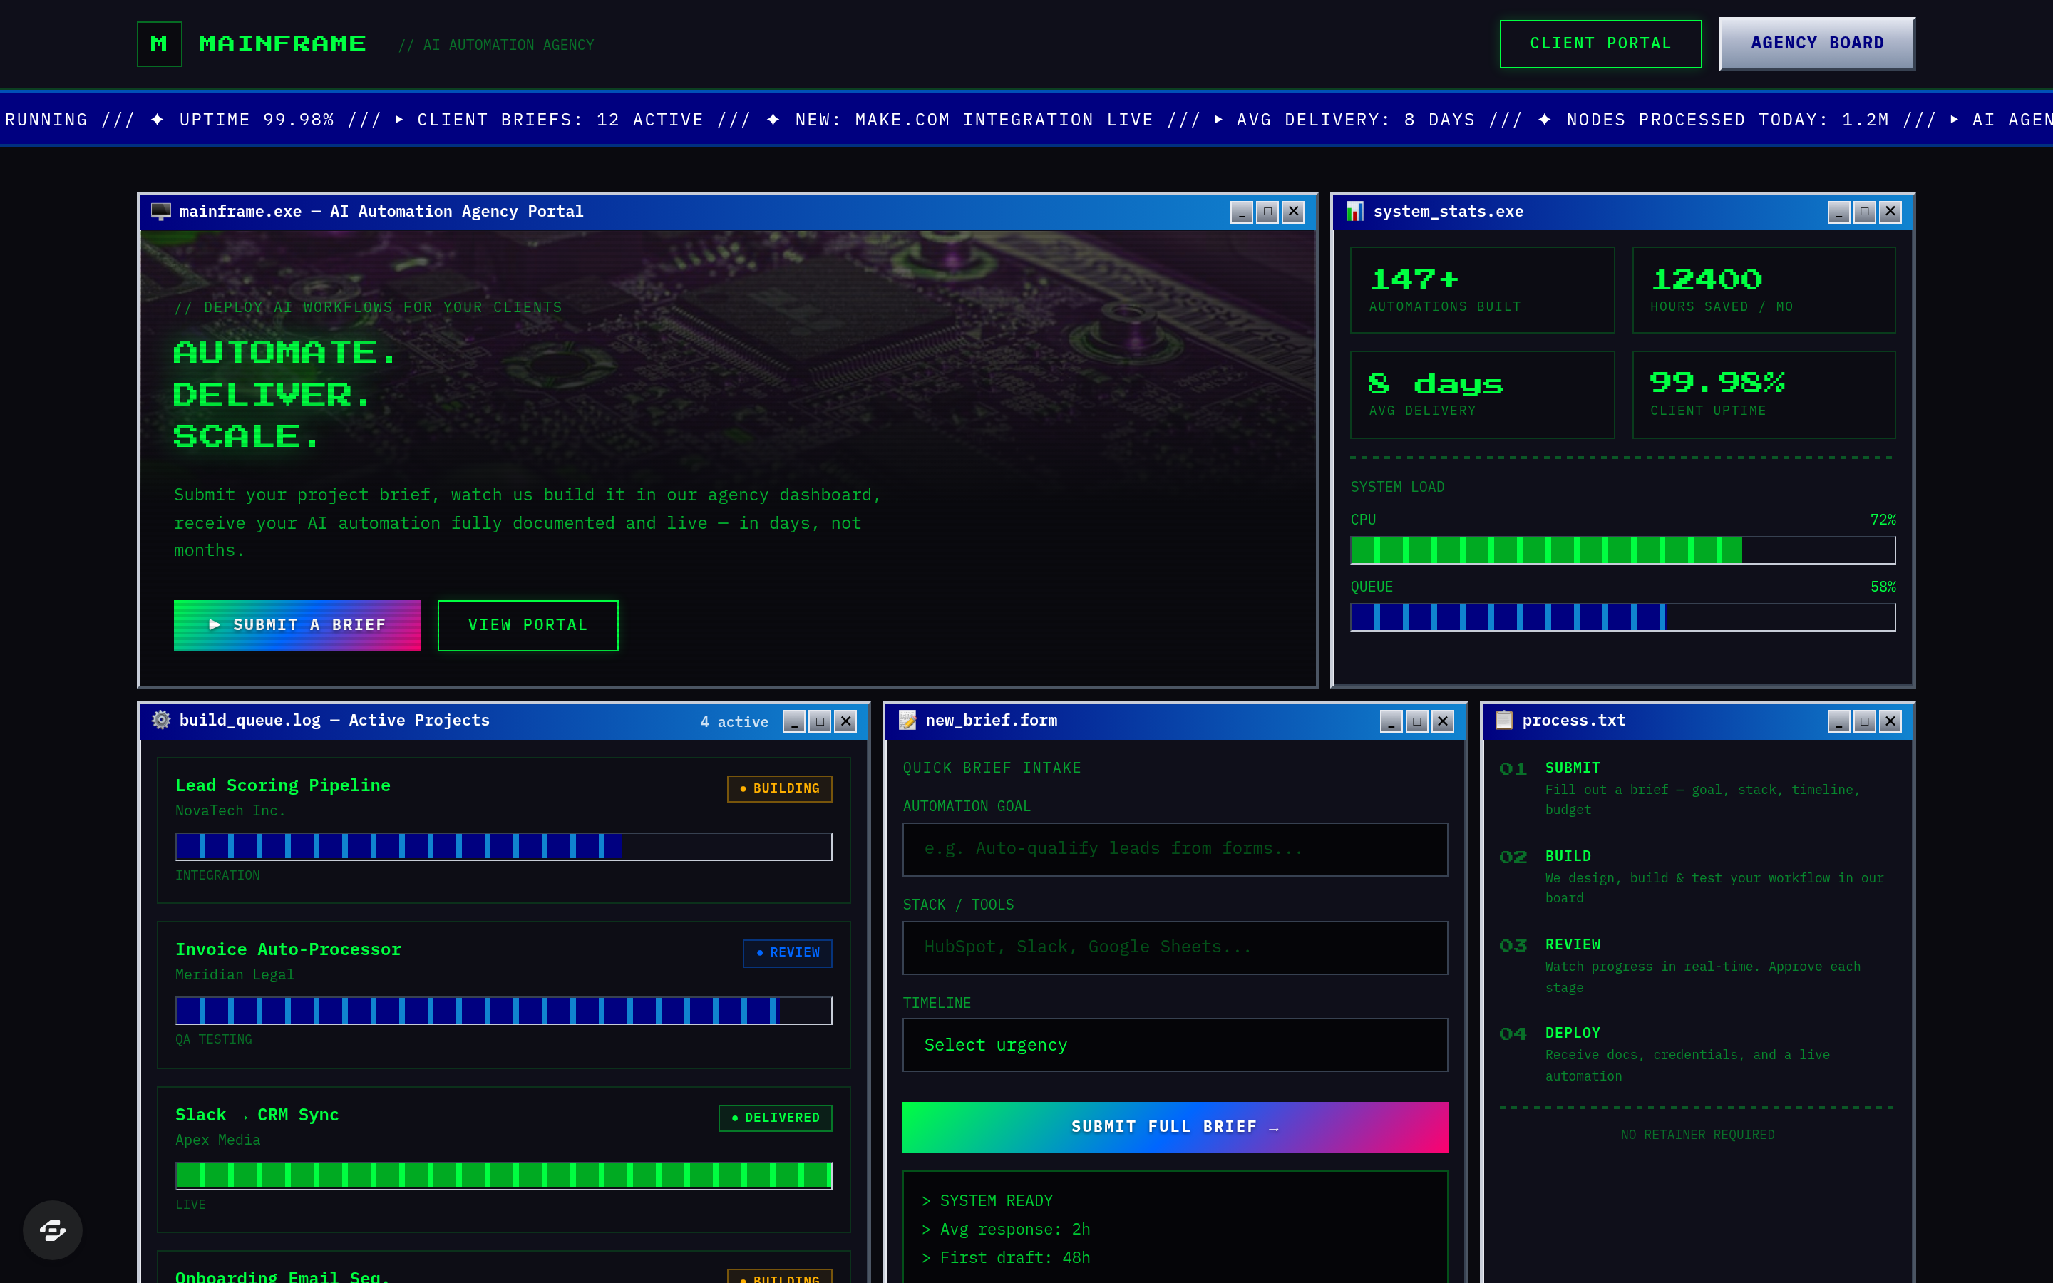Viewport: 2053px width, 1283px height.
Task: Click the notepad icon in new_brief.form titlebar
Action: click(907, 721)
